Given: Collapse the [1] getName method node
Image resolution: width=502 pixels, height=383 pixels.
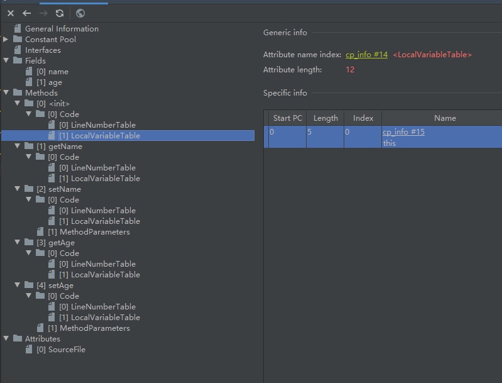Looking at the screenshot, I should point(18,146).
